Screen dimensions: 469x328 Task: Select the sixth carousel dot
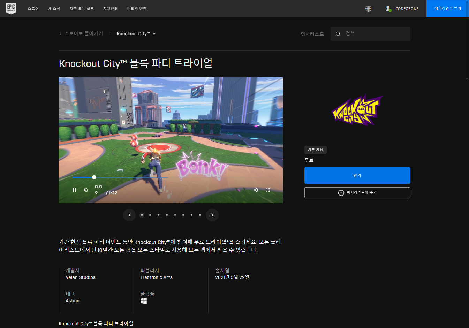coord(183,215)
